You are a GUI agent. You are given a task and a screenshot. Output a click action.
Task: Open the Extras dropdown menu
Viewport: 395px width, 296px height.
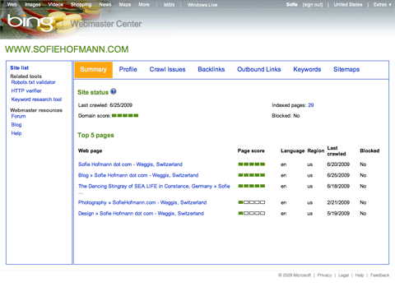click(x=382, y=5)
